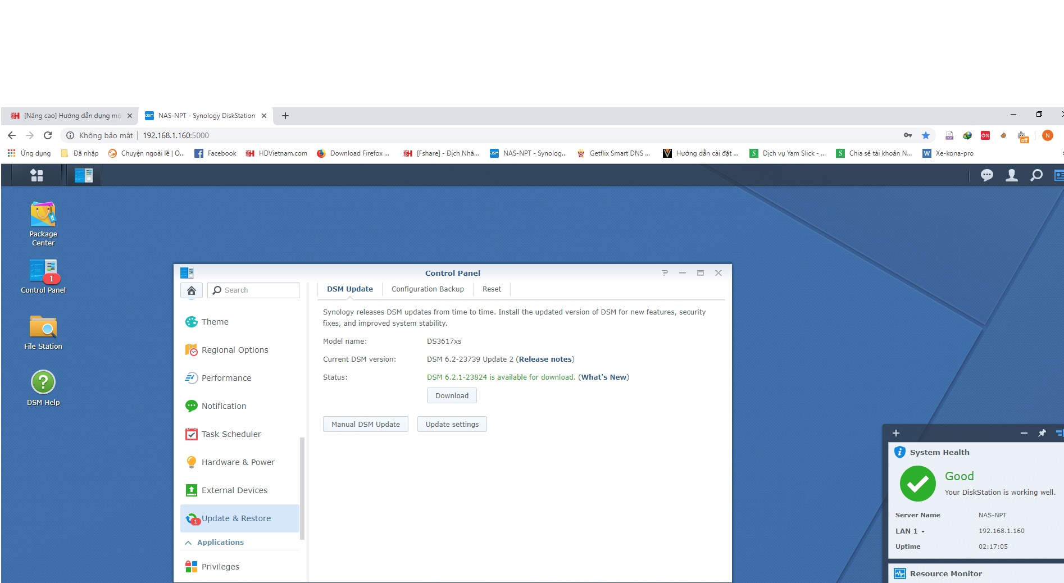Click site security info icon
The image size is (1064, 583).
pyautogui.click(x=70, y=135)
